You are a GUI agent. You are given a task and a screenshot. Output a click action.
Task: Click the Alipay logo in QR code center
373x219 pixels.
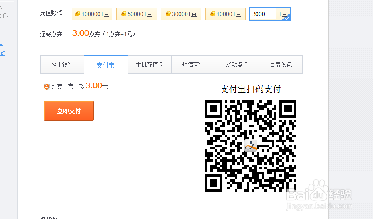[251, 145]
